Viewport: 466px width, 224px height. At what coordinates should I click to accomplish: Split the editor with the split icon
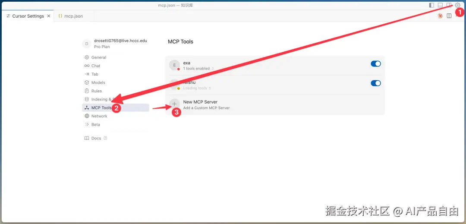point(449,16)
